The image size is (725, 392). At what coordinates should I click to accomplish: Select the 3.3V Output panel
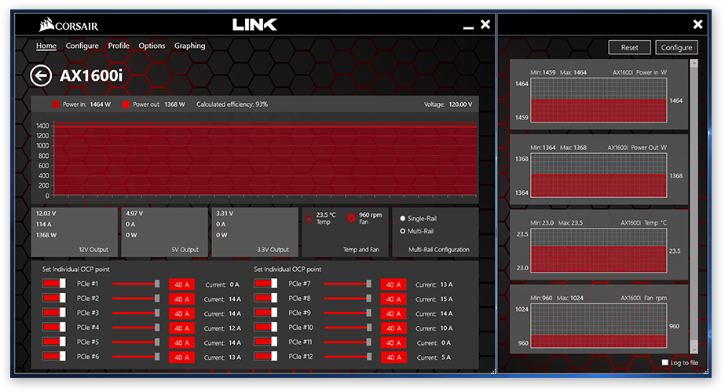pos(254,232)
